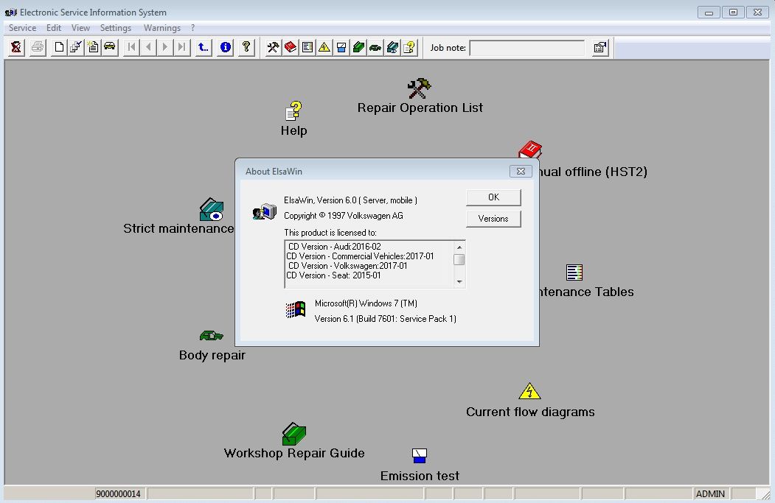Click the hammer and wrench toolbar icon
This screenshot has width=775, height=503.
click(272, 47)
